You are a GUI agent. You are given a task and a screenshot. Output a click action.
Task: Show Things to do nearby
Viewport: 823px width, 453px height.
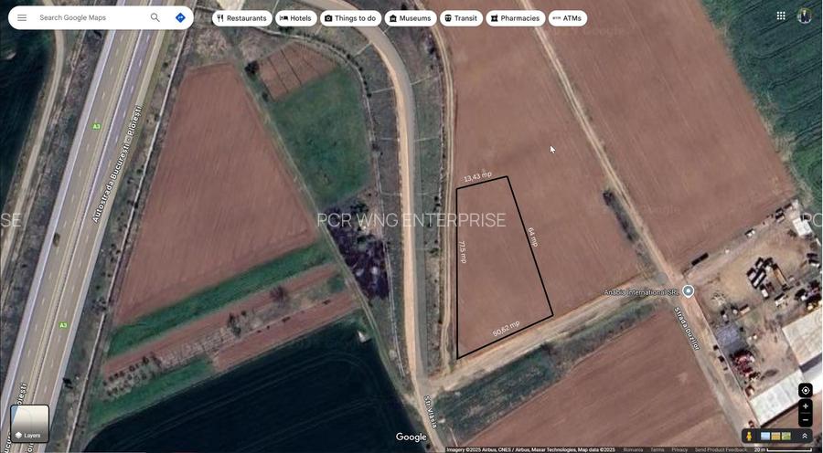click(350, 18)
